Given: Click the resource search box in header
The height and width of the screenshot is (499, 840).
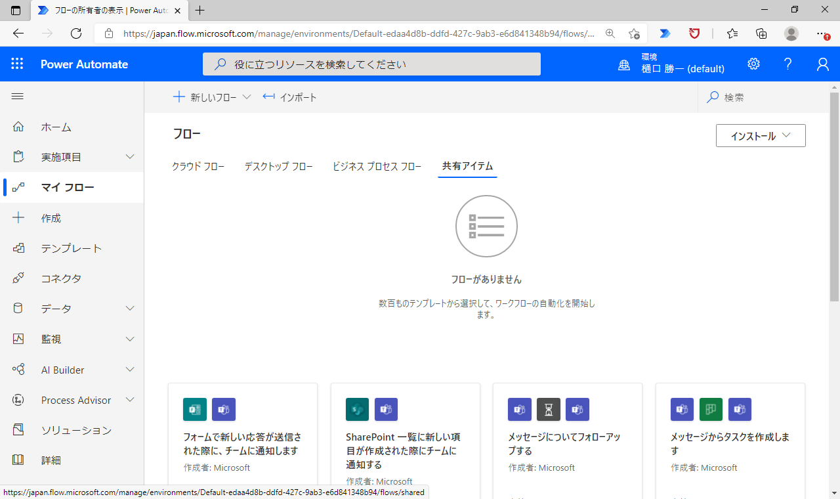Looking at the screenshot, I should (x=371, y=64).
